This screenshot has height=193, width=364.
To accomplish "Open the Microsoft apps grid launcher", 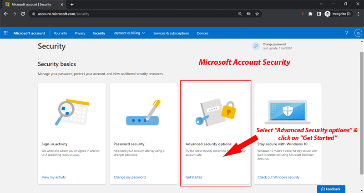I will 6,33.
